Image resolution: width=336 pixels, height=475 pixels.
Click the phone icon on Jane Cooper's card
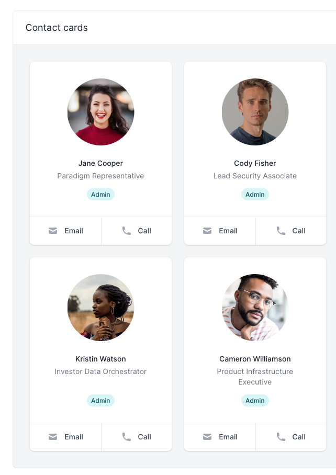[126, 231]
